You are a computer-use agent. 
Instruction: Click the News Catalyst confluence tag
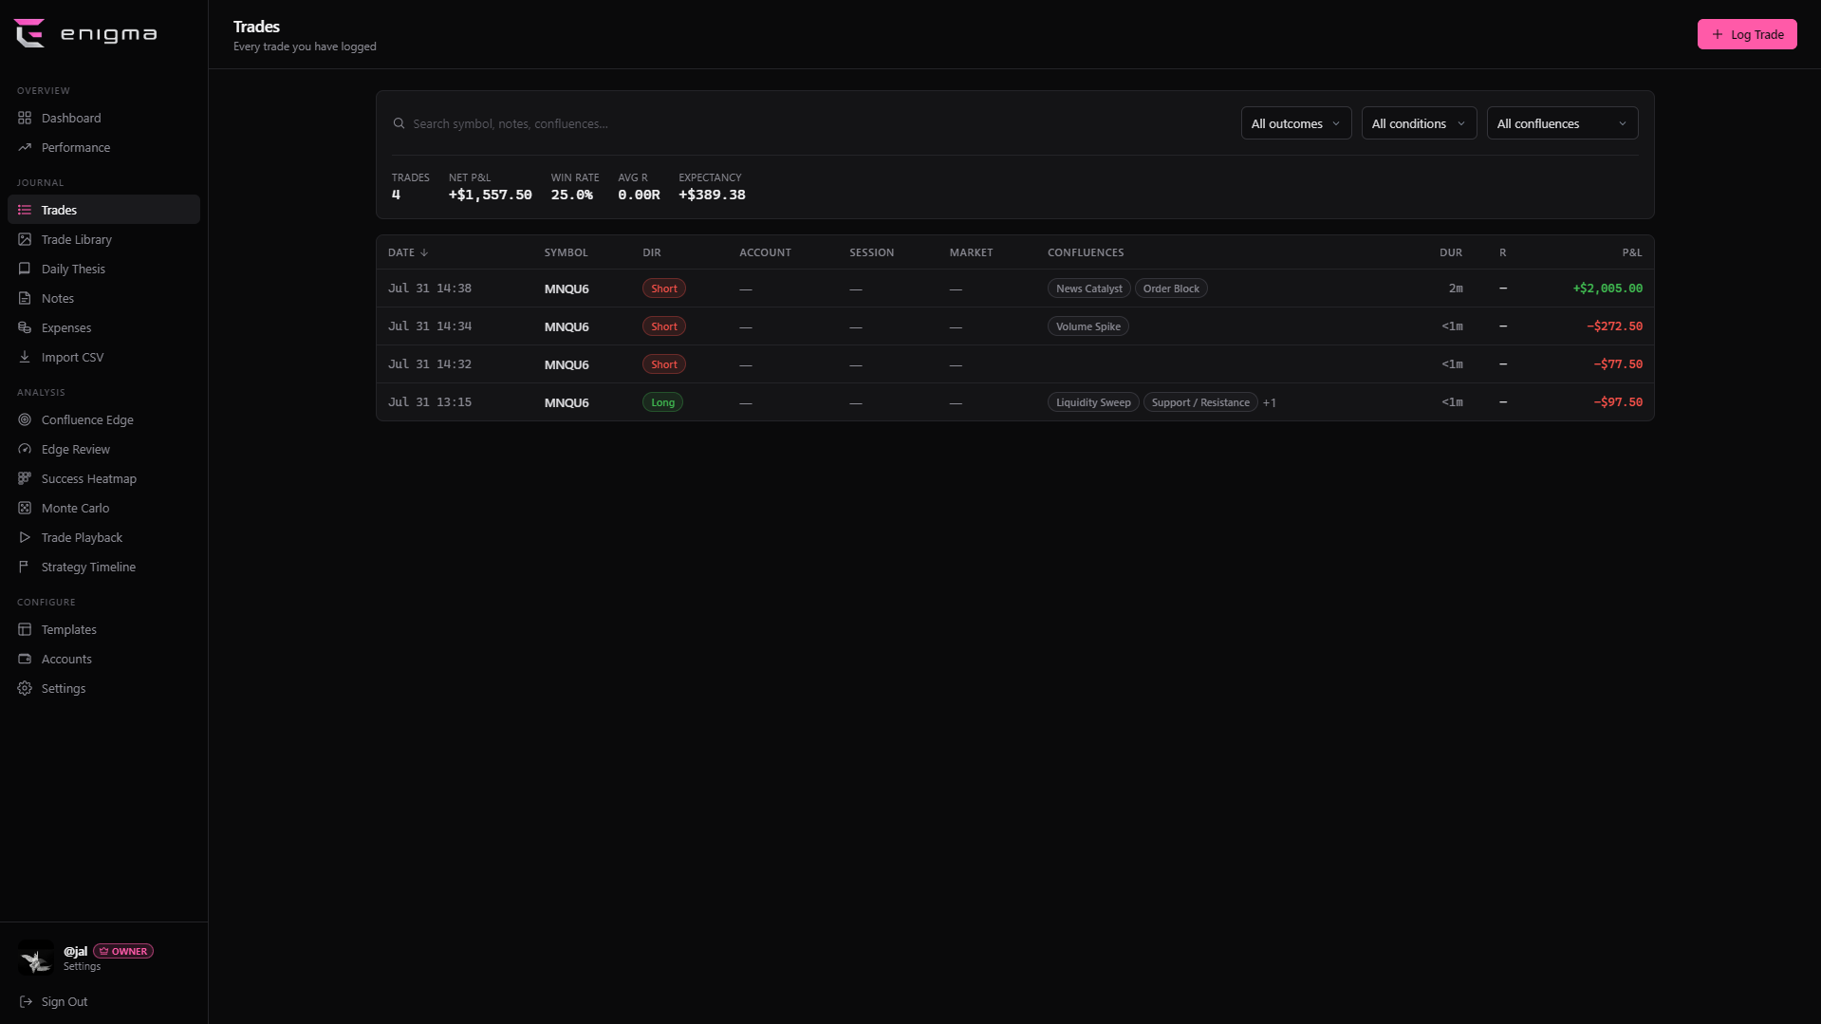point(1088,289)
